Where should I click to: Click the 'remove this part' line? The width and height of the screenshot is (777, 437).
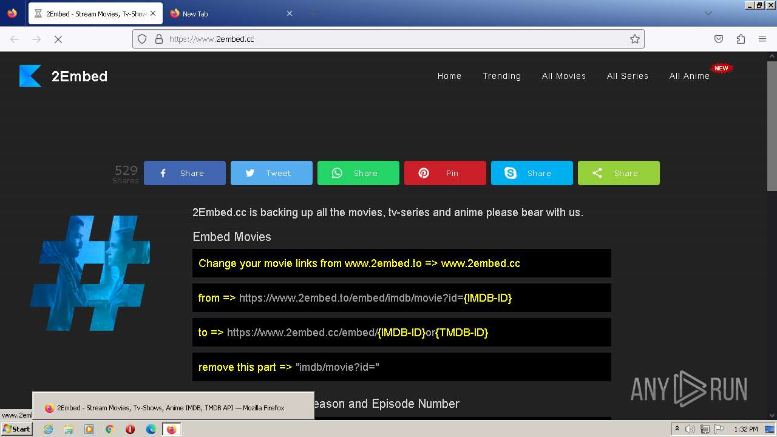click(x=402, y=367)
